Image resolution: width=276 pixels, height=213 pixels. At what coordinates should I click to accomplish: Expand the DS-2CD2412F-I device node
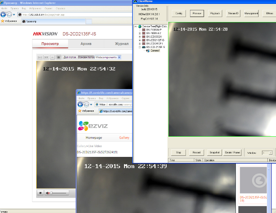pyautogui.click(x=140, y=44)
